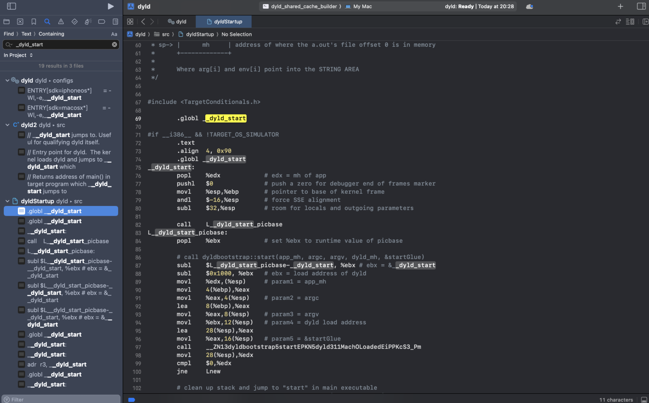Select 'adr r3, __dyld_start' result

tap(61, 364)
